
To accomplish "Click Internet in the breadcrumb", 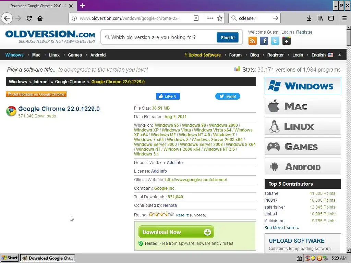I will 41,82.
